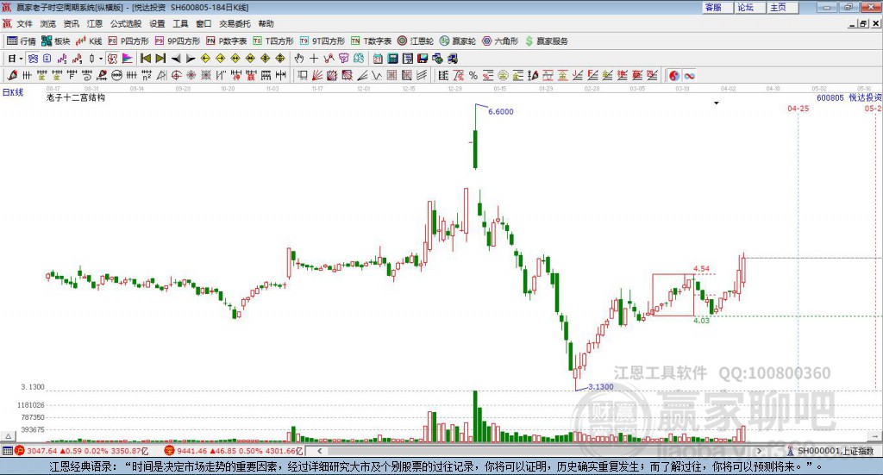Open the P数字表 tool
This screenshot has width=883, height=475.
point(227,41)
